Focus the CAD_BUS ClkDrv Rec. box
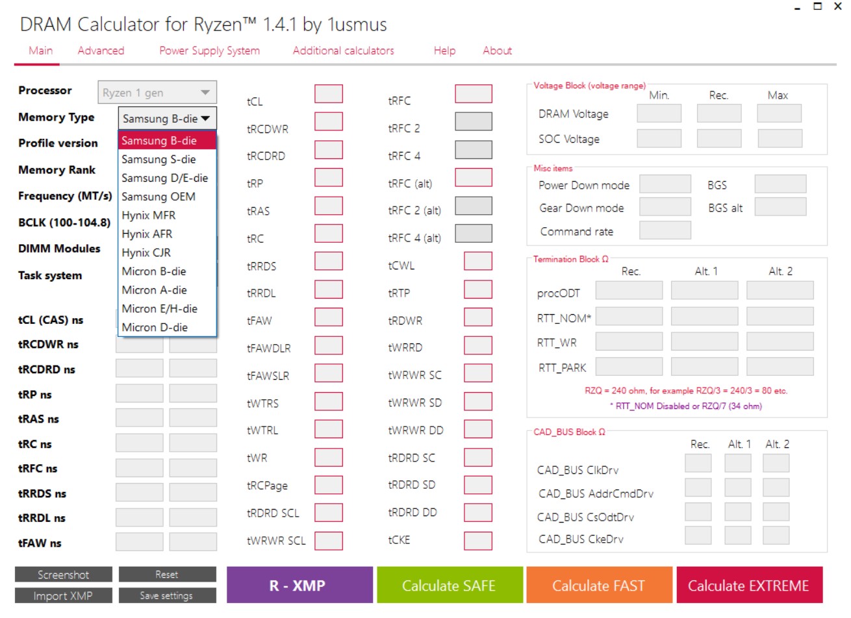Image resolution: width=851 pixels, height=618 pixels. (698, 463)
